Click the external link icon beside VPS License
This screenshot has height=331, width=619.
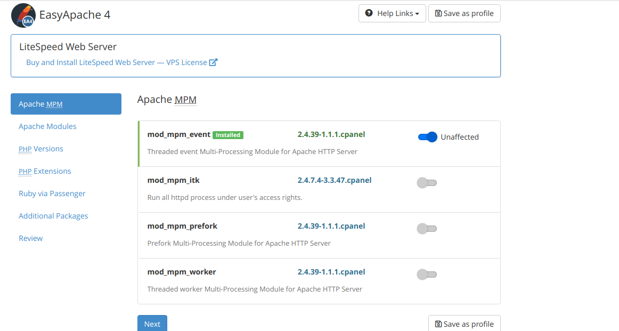(x=213, y=62)
